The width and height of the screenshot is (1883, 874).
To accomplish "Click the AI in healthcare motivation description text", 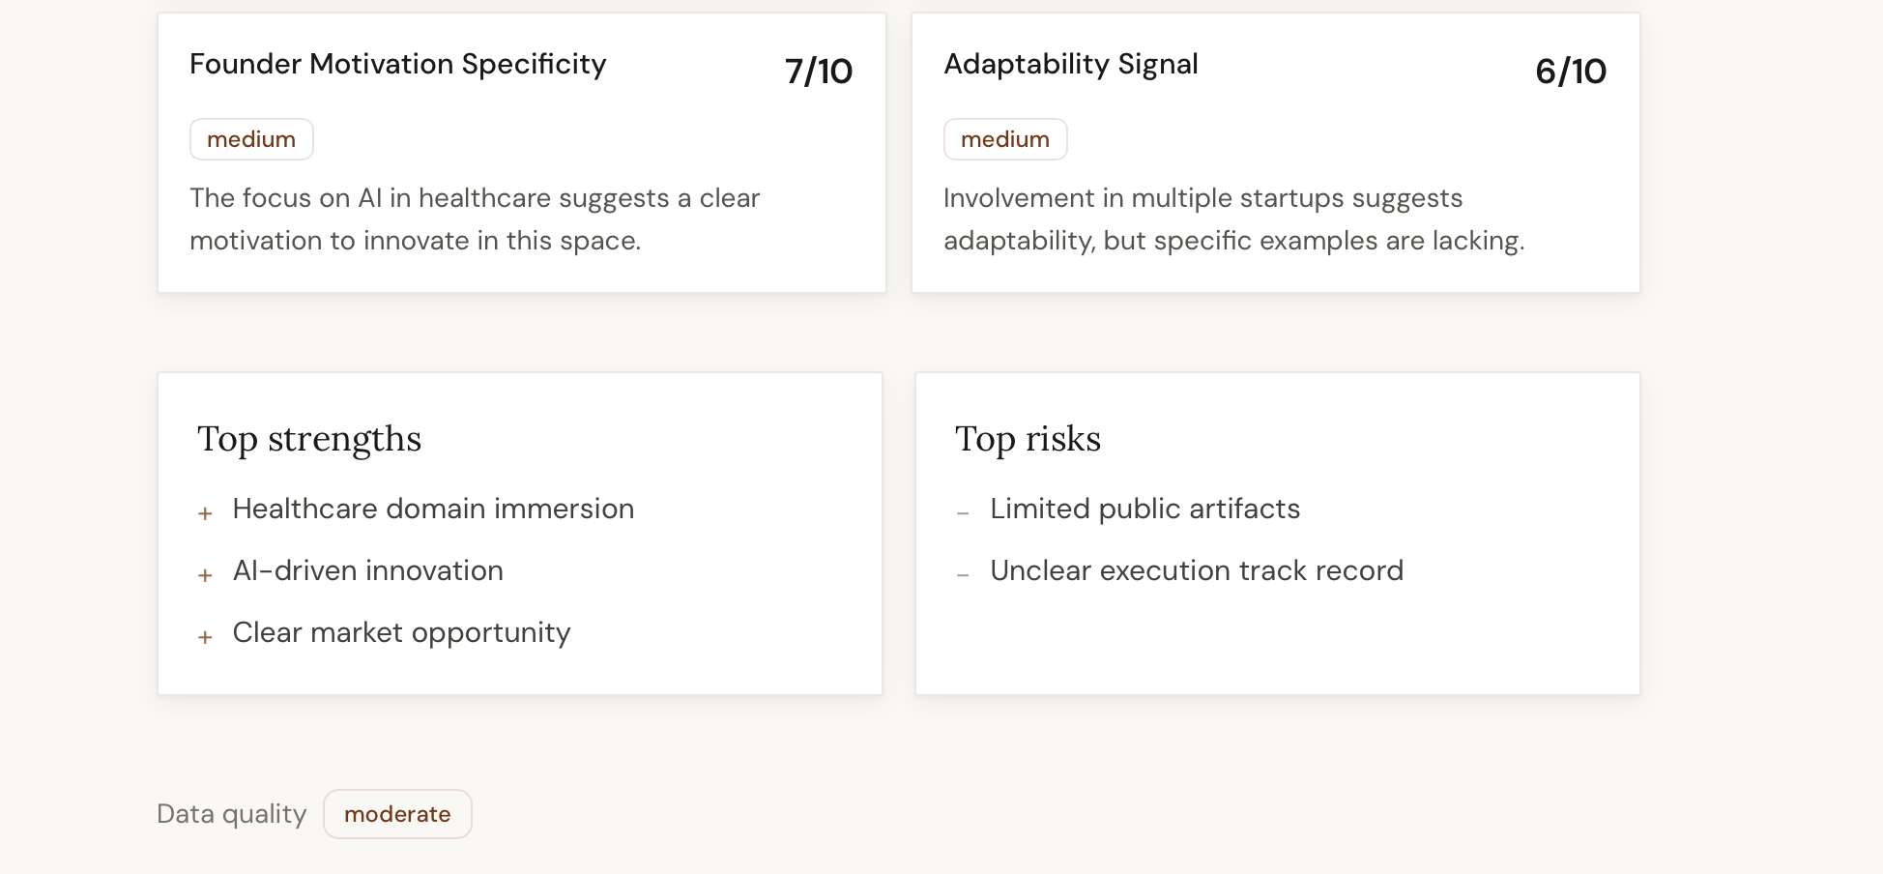I will [475, 219].
